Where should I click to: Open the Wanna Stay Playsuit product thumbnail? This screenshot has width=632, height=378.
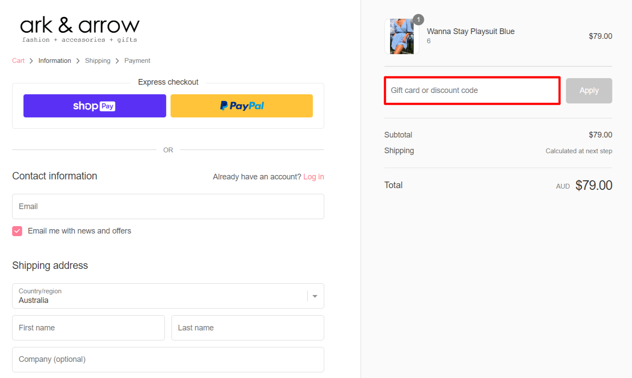[x=401, y=36]
